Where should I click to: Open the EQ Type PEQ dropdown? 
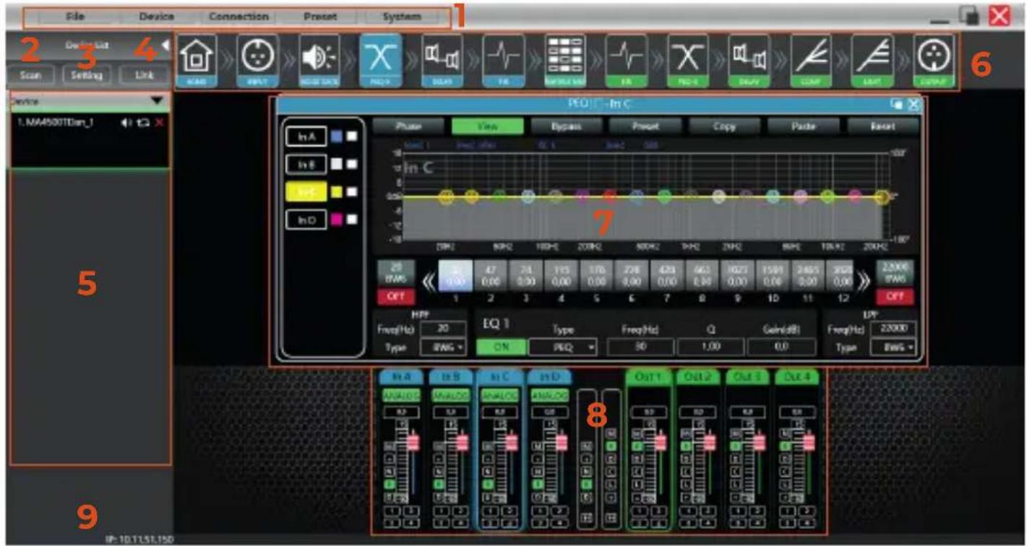point(563,347)
